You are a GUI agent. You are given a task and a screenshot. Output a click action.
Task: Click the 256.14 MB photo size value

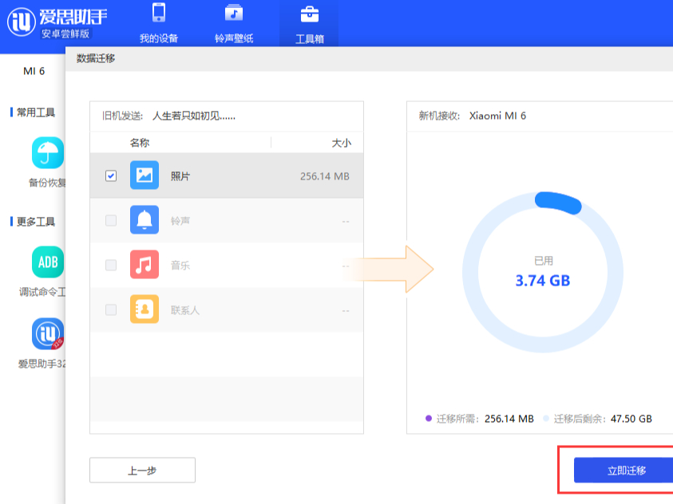(324, 176)
